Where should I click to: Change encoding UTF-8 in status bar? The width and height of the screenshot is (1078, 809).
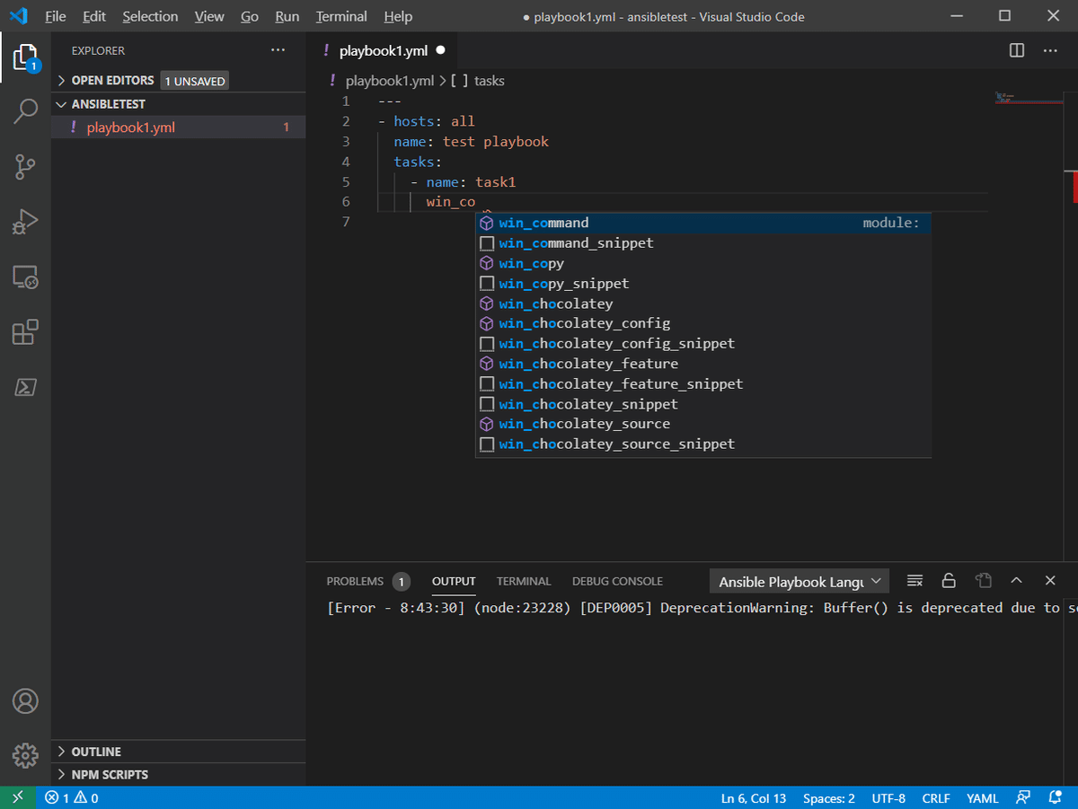(x=888, y=797)
